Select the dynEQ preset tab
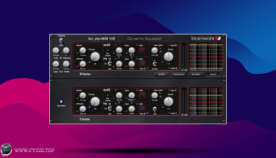This screenshot has width=276, height=158. 162,74
